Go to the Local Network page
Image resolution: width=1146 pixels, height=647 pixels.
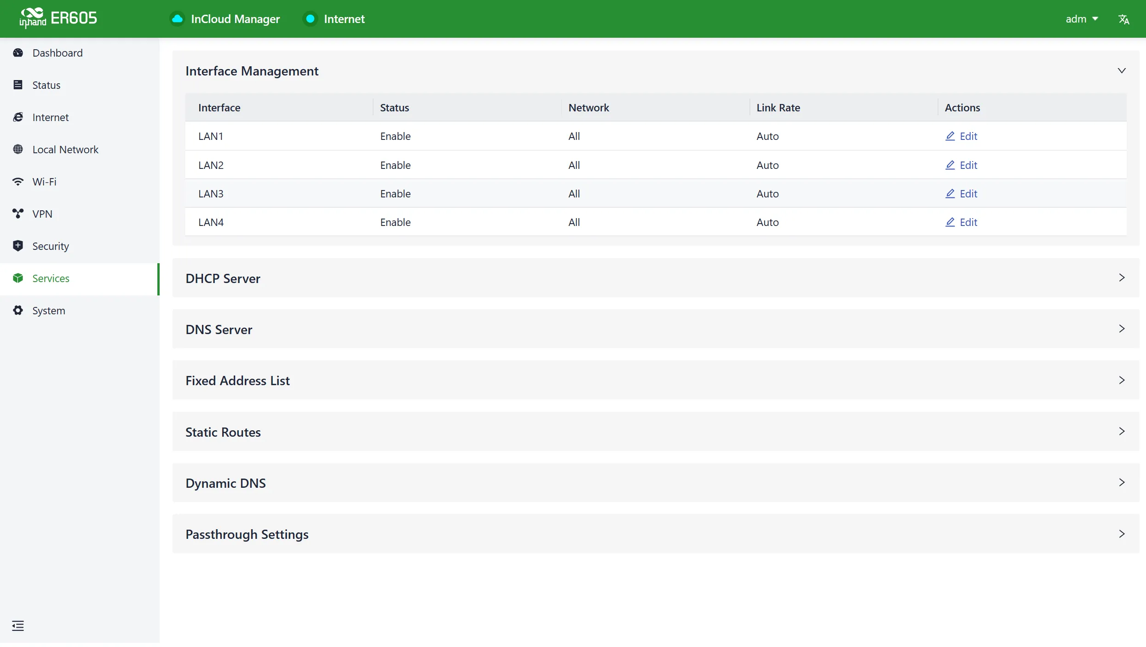click(80, 150)
